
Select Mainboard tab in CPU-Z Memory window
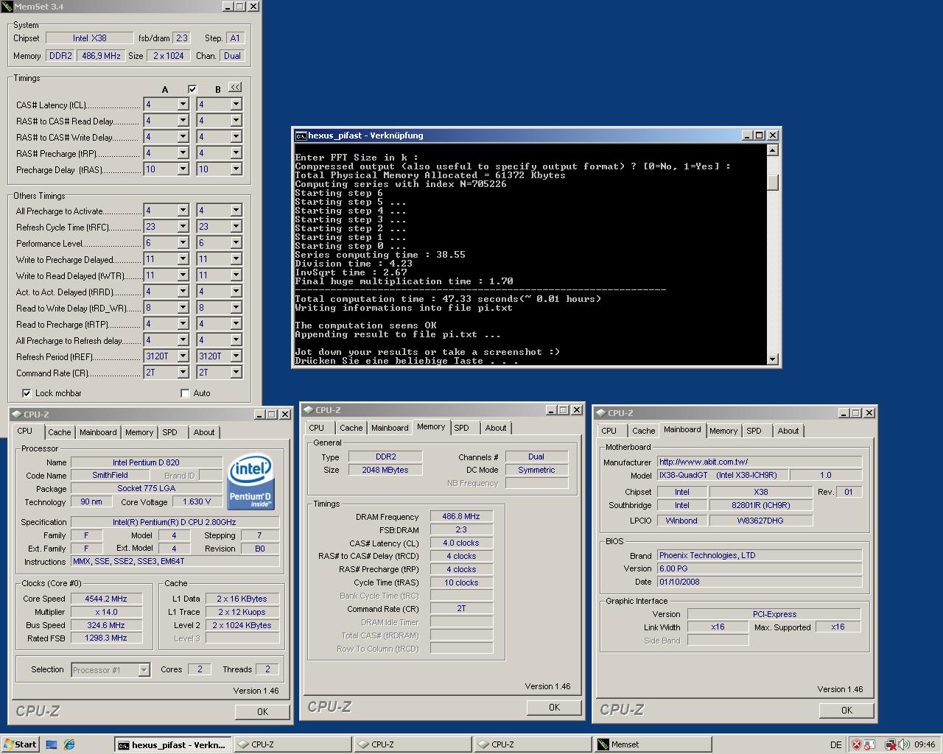[390, 428]
